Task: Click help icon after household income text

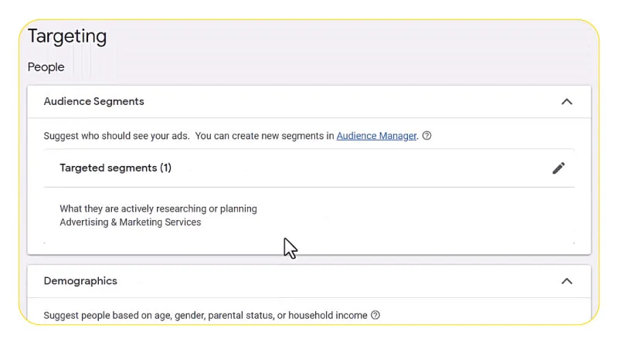Action: coord(375,315)
